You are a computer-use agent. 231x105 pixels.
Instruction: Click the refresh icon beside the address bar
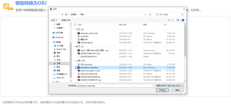click(x=150, y=15)
